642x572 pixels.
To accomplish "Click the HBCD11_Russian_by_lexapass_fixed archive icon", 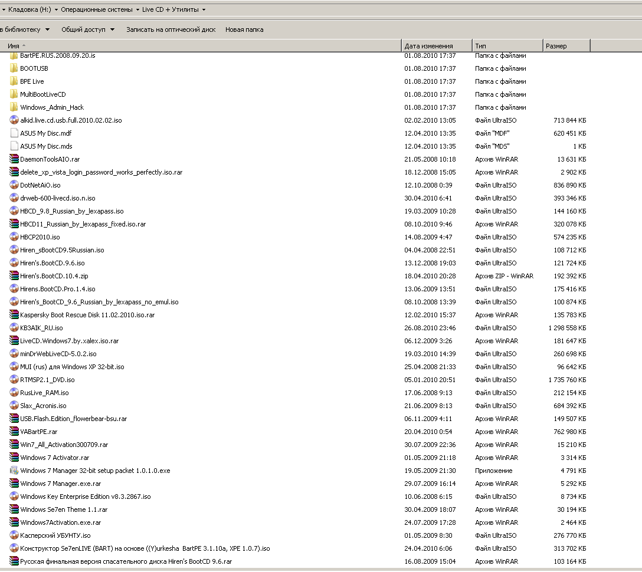I will click(14, 224).
